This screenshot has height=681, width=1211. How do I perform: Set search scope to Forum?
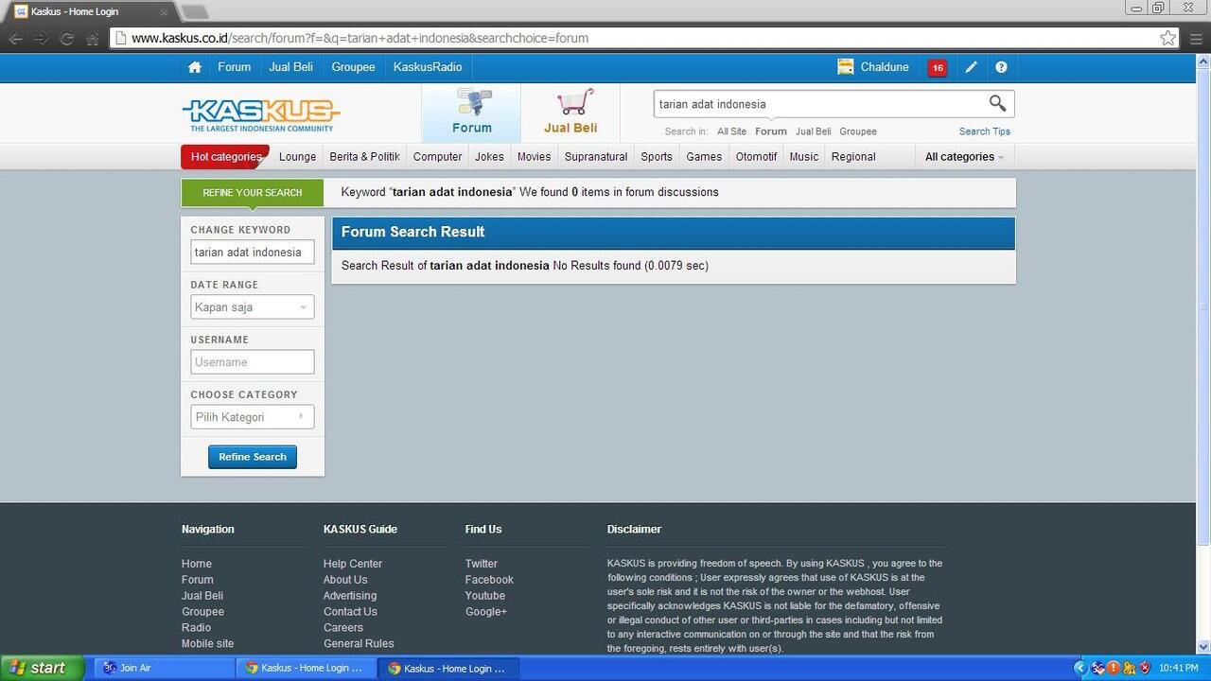click(x=771, y=131)
